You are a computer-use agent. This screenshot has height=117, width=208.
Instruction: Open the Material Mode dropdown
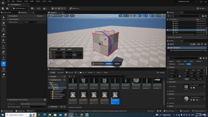click(30, 22)
